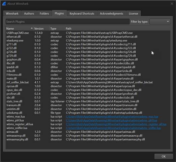The image size is (176, 162).
Task: Click version 0.2.4 of profinet.dll
Action: (37, 94)
